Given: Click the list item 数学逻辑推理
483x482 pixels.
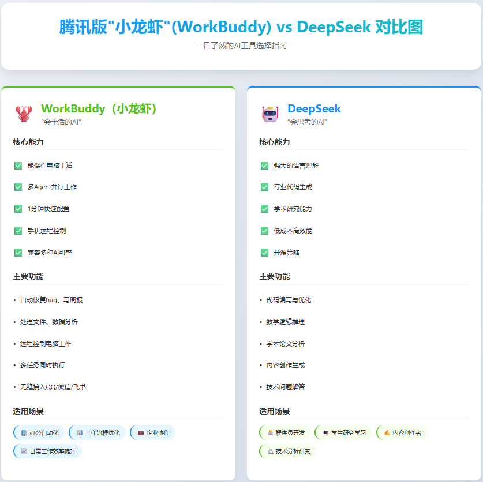Looking at the screenshot, I should (x=286, y=322).
